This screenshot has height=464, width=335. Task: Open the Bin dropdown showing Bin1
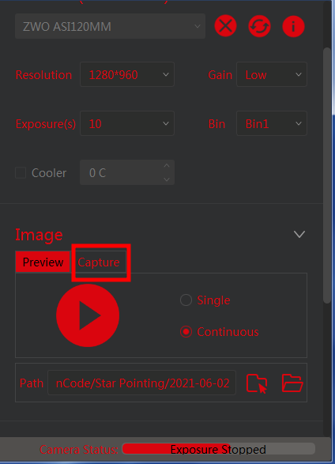(272, 123)
